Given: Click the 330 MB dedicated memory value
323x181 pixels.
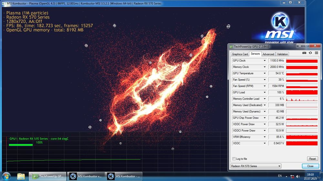Looking at the screenshot, I should pos(277,105).
